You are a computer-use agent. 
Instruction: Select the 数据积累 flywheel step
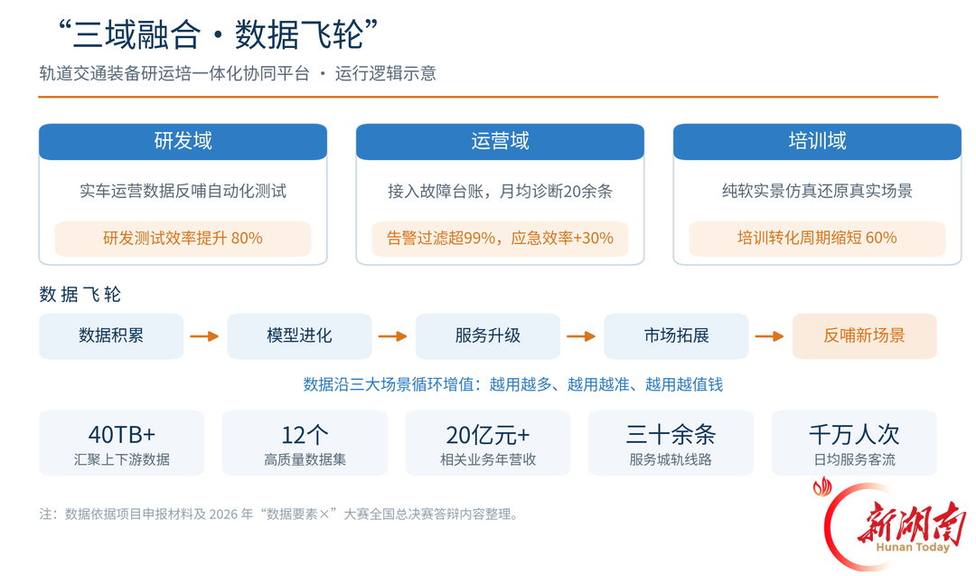[x=111, y=336]
